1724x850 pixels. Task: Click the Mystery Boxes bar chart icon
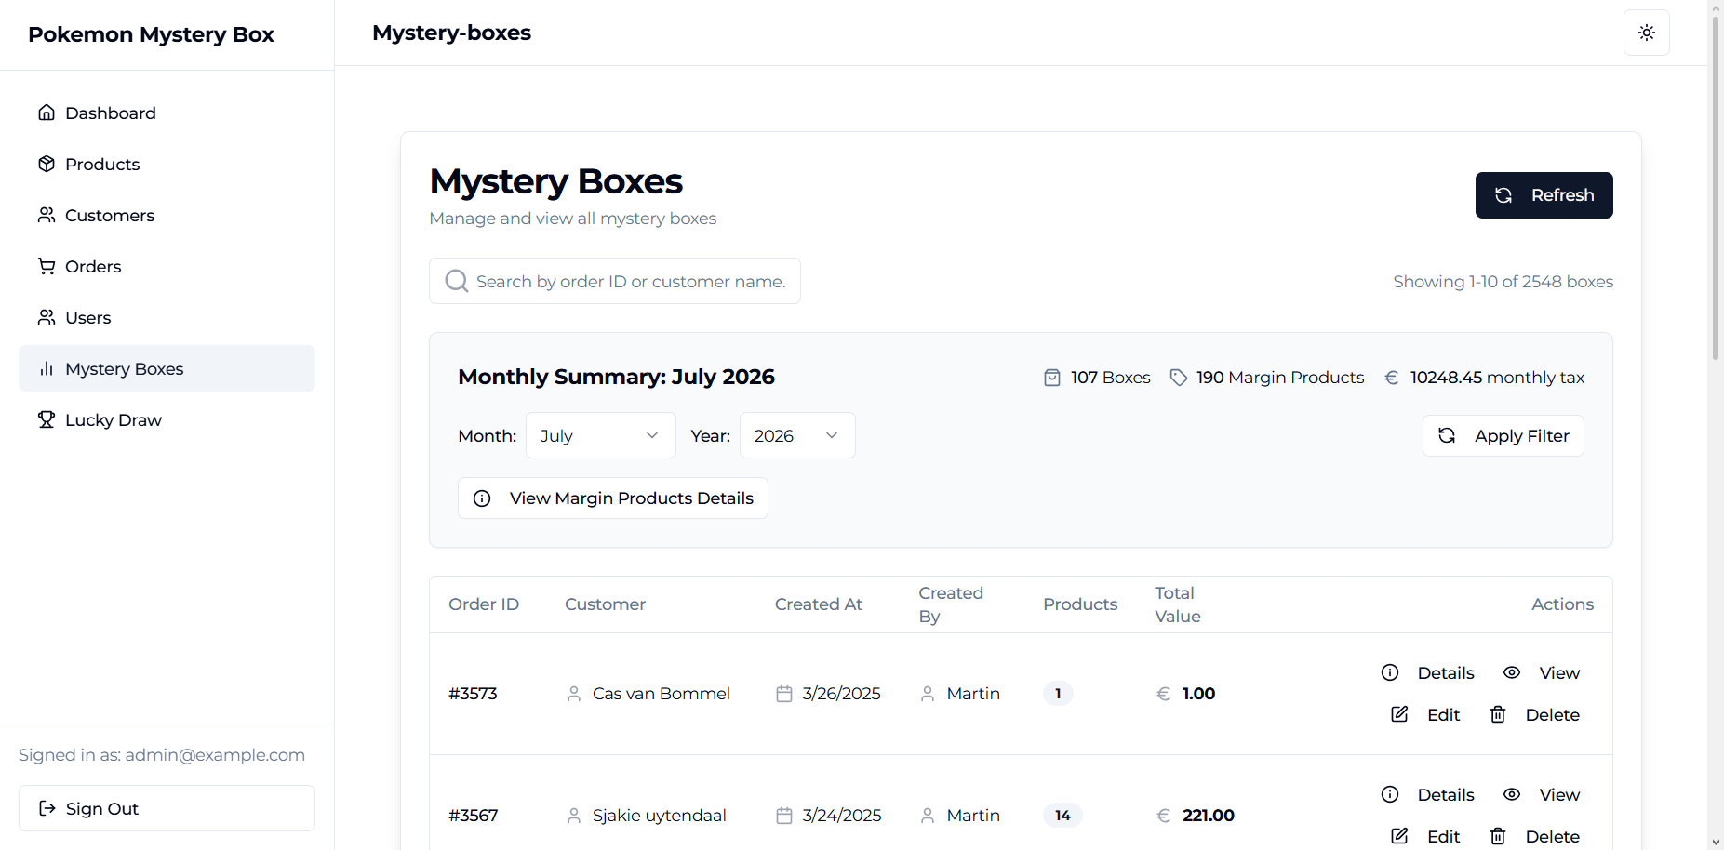47,368
